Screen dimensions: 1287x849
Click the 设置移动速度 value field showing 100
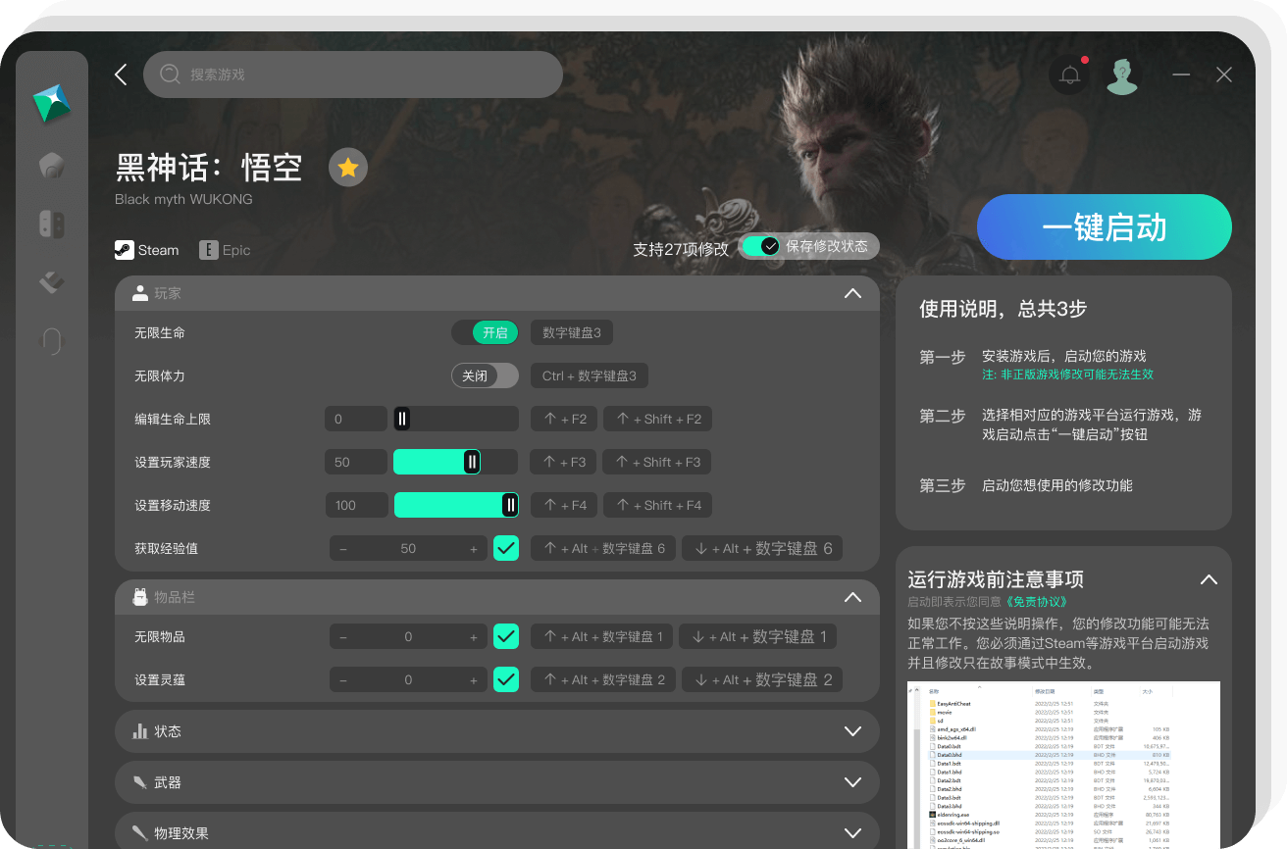[x=356, y=505]
